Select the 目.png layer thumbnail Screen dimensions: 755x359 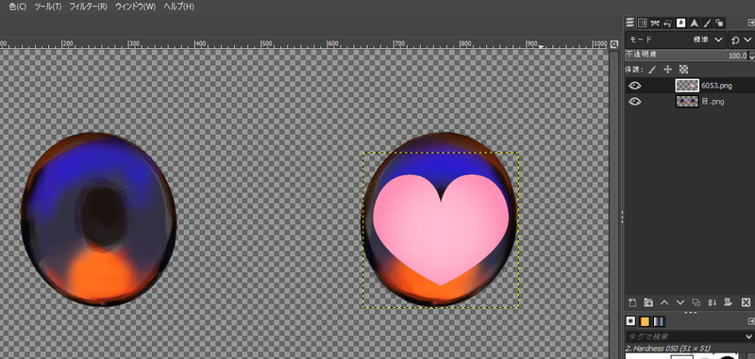(687, 102)
